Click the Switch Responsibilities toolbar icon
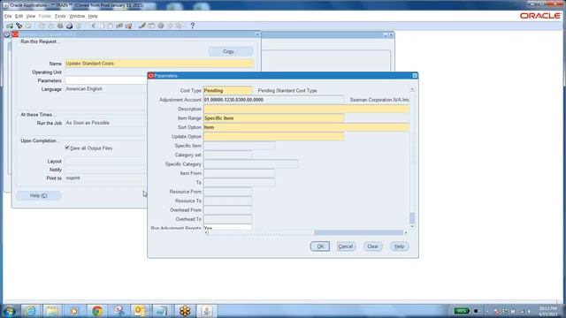Viewport: 566px width, 318px height. click(x=60, y=26)
